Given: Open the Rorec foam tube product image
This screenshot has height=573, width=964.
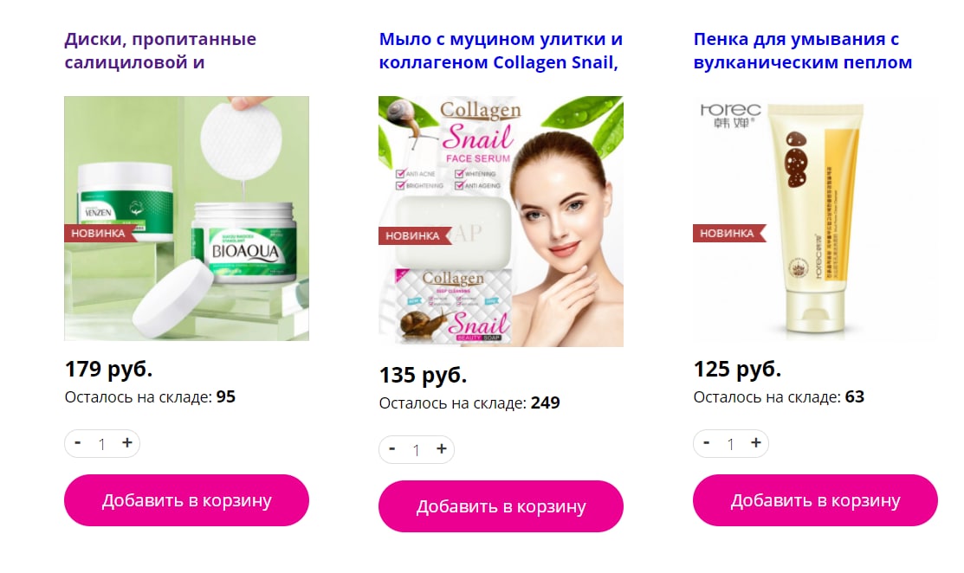Looking at the screenshot, I should (815, 218).
